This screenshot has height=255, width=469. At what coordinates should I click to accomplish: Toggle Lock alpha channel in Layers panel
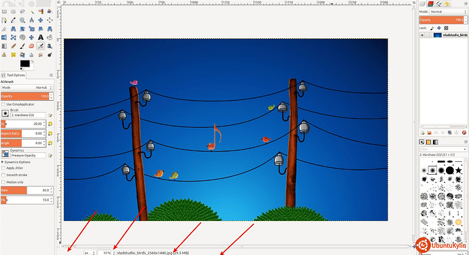(446, 28)
